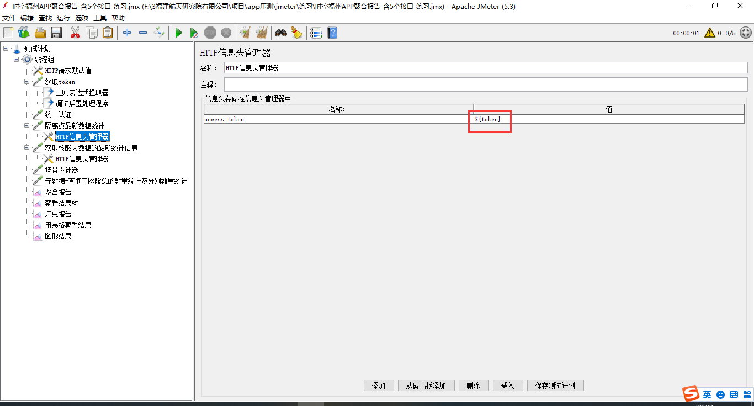Collapse the 测试计划 tree node
Screen dimensions: 754x406
pyautogui.click(x=6, y=49)
